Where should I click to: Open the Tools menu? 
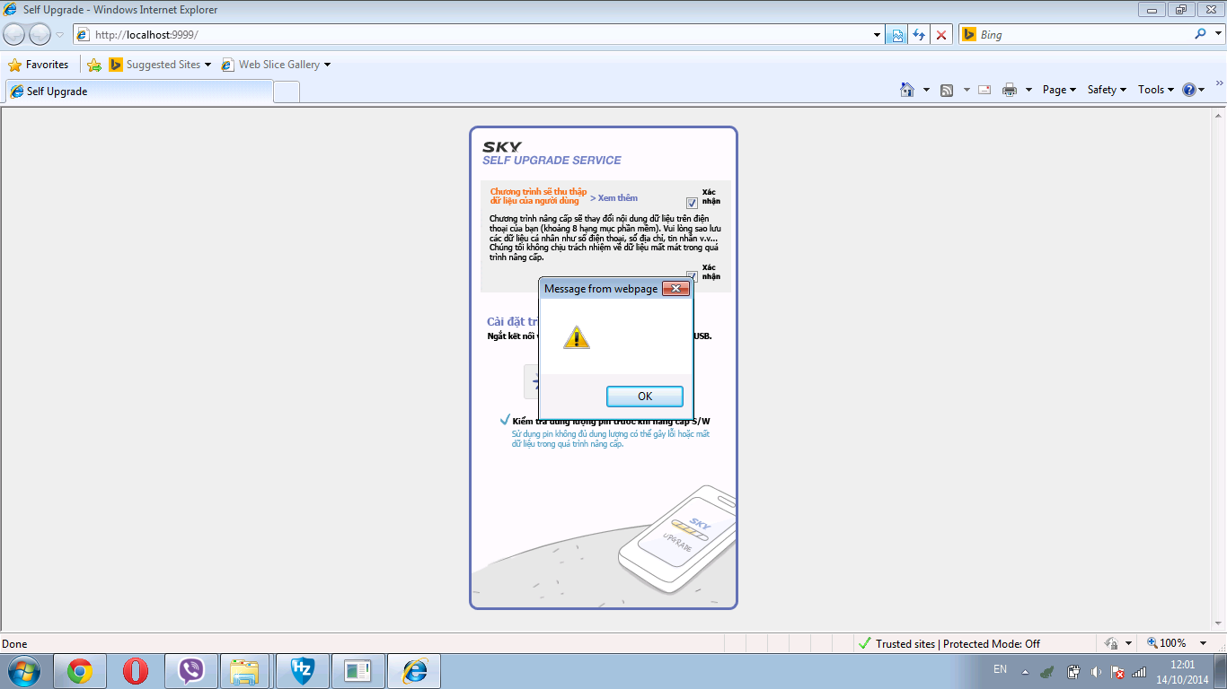(1155, 90)
